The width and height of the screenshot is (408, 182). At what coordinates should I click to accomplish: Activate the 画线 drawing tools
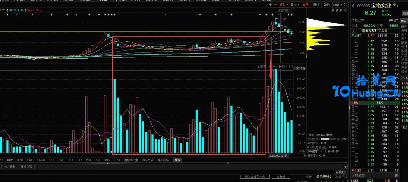(x=316, y=5)
